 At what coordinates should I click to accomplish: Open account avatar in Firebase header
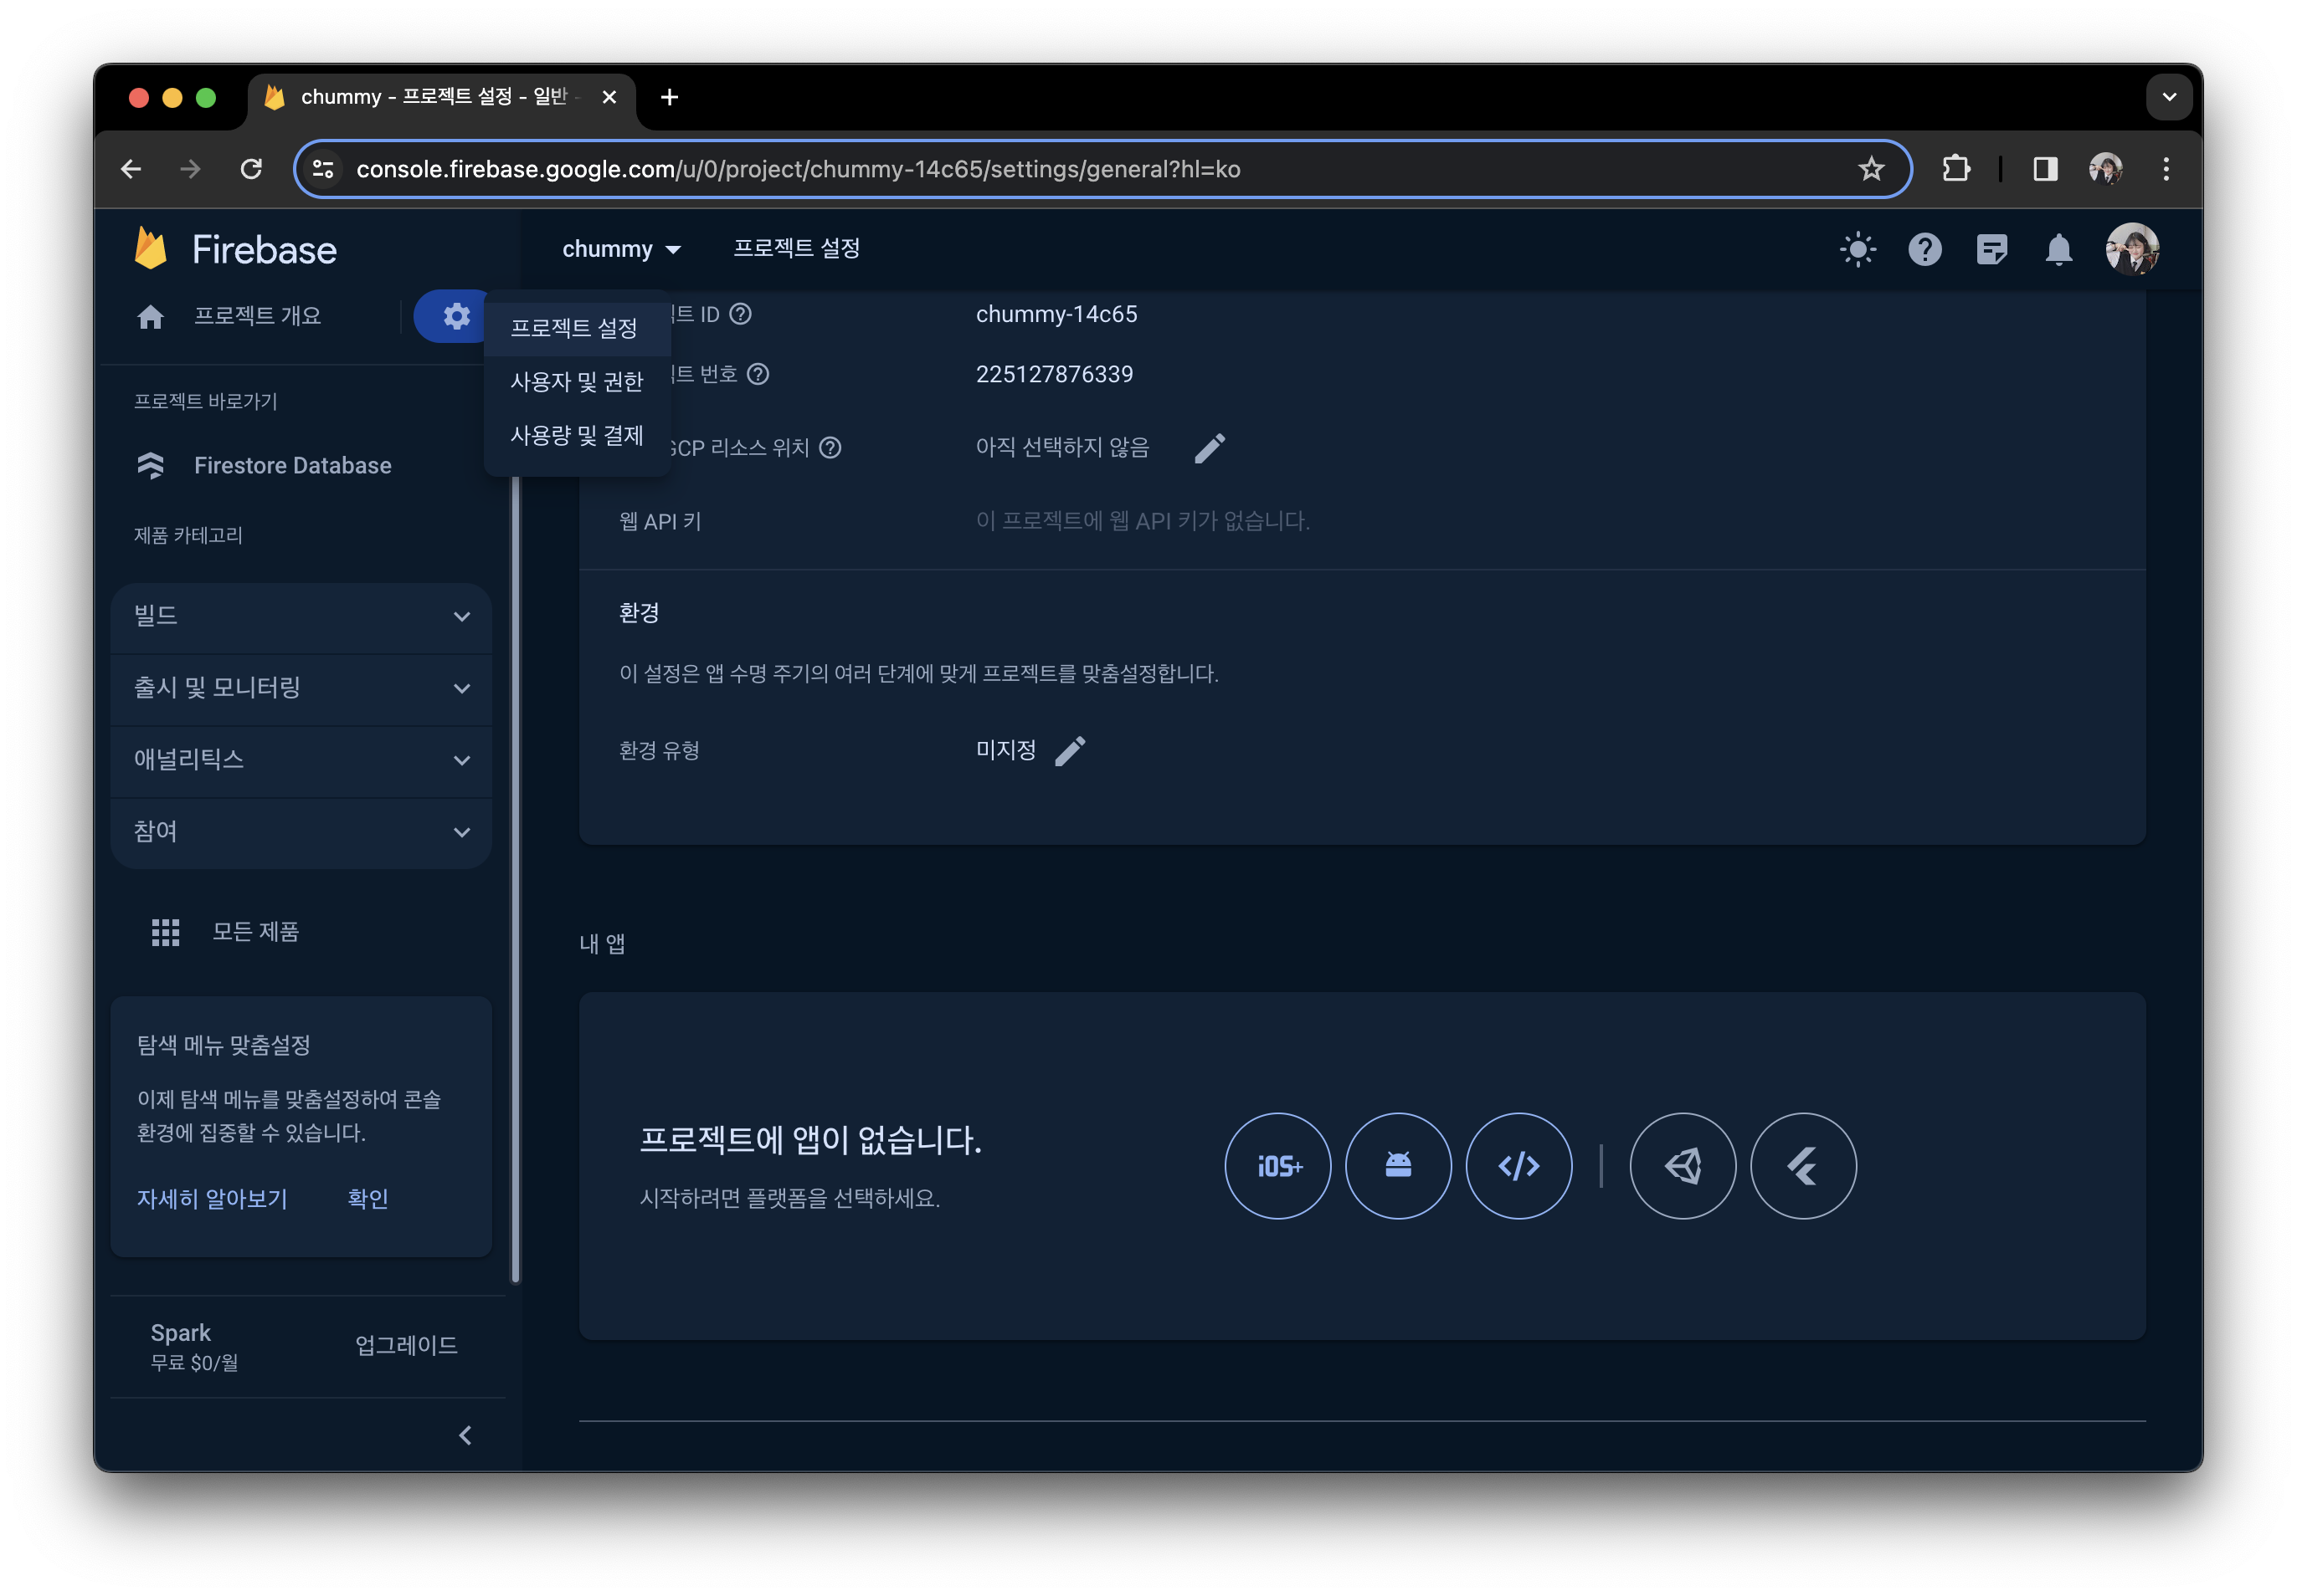pyautogui.click(x=2132, y=249)
